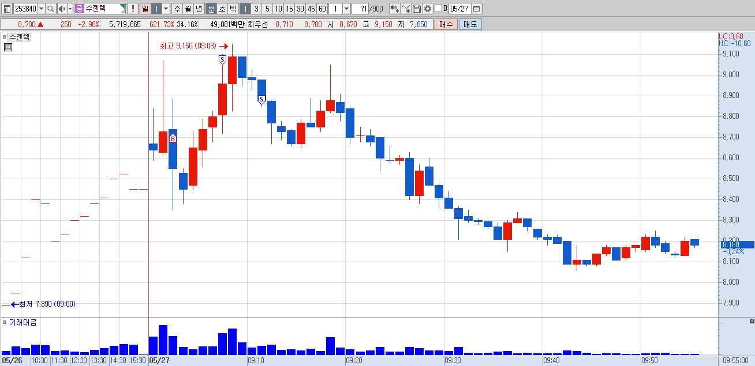Expand the 일 period number dropdown arrow
The image size is (755, 366).
click(166, 9)
